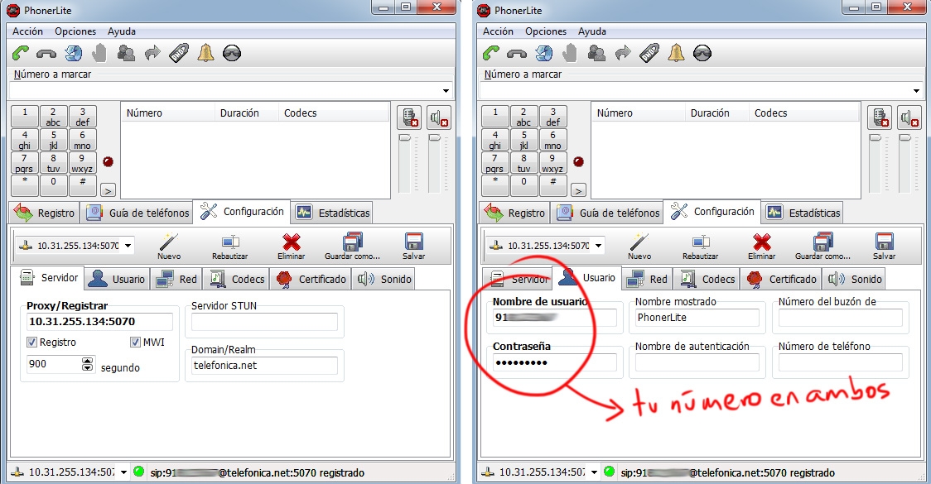
Task: Adjust registration seconds spinner in left window
Action: tap(87, 363)
